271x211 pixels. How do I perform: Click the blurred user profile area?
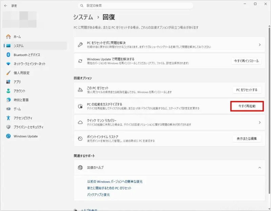(19, 19)
